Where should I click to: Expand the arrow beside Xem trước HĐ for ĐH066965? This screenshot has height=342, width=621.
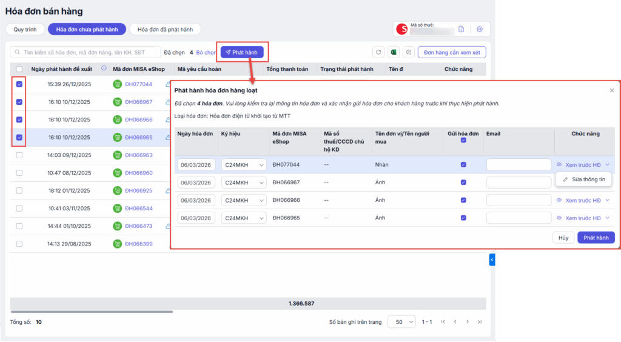[x=607, y=218]
